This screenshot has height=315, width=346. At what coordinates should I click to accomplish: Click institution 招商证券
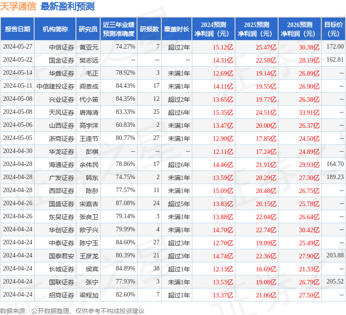pos(62,295)
